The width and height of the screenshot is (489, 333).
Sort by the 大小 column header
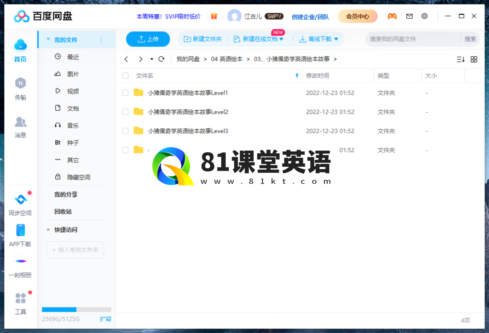tap(431, 76)
